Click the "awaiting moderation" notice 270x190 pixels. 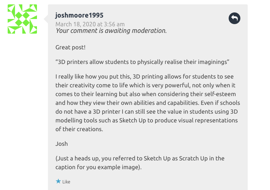pos(111,31)
